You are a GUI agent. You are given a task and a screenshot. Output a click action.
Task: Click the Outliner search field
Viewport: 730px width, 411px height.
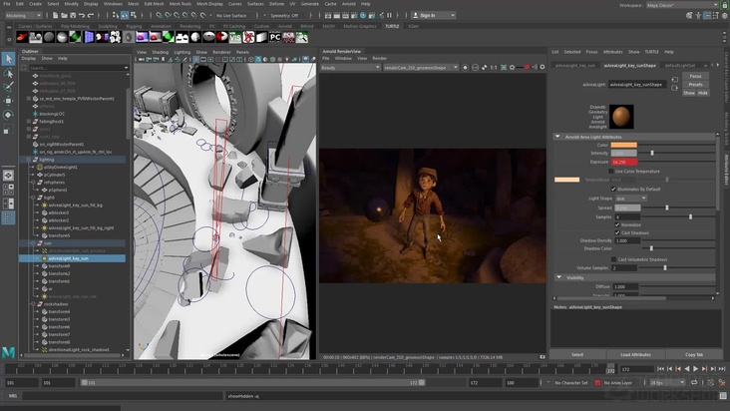click(x=79, y=68)
